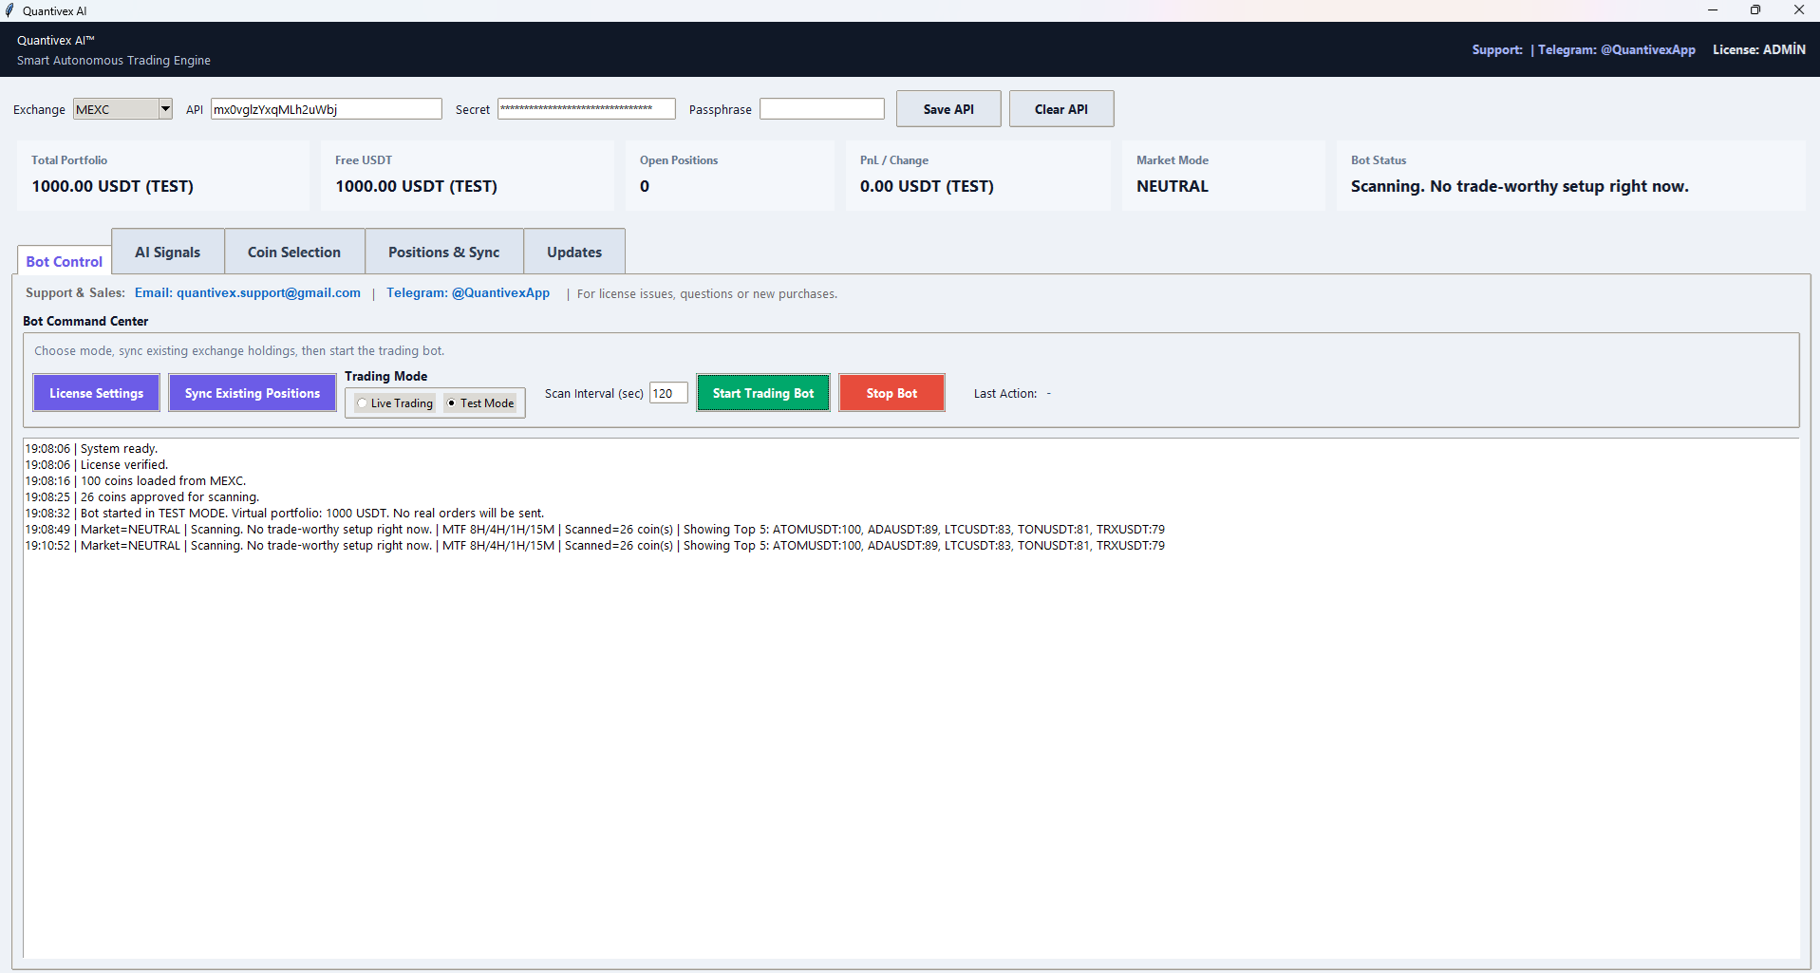Click the 19:10:52 Market=NEUTRAL log line

click(595, 546)
